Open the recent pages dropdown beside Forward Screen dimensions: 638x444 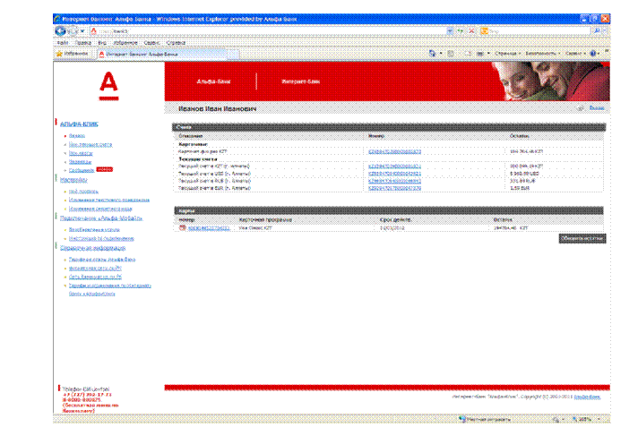82,31
